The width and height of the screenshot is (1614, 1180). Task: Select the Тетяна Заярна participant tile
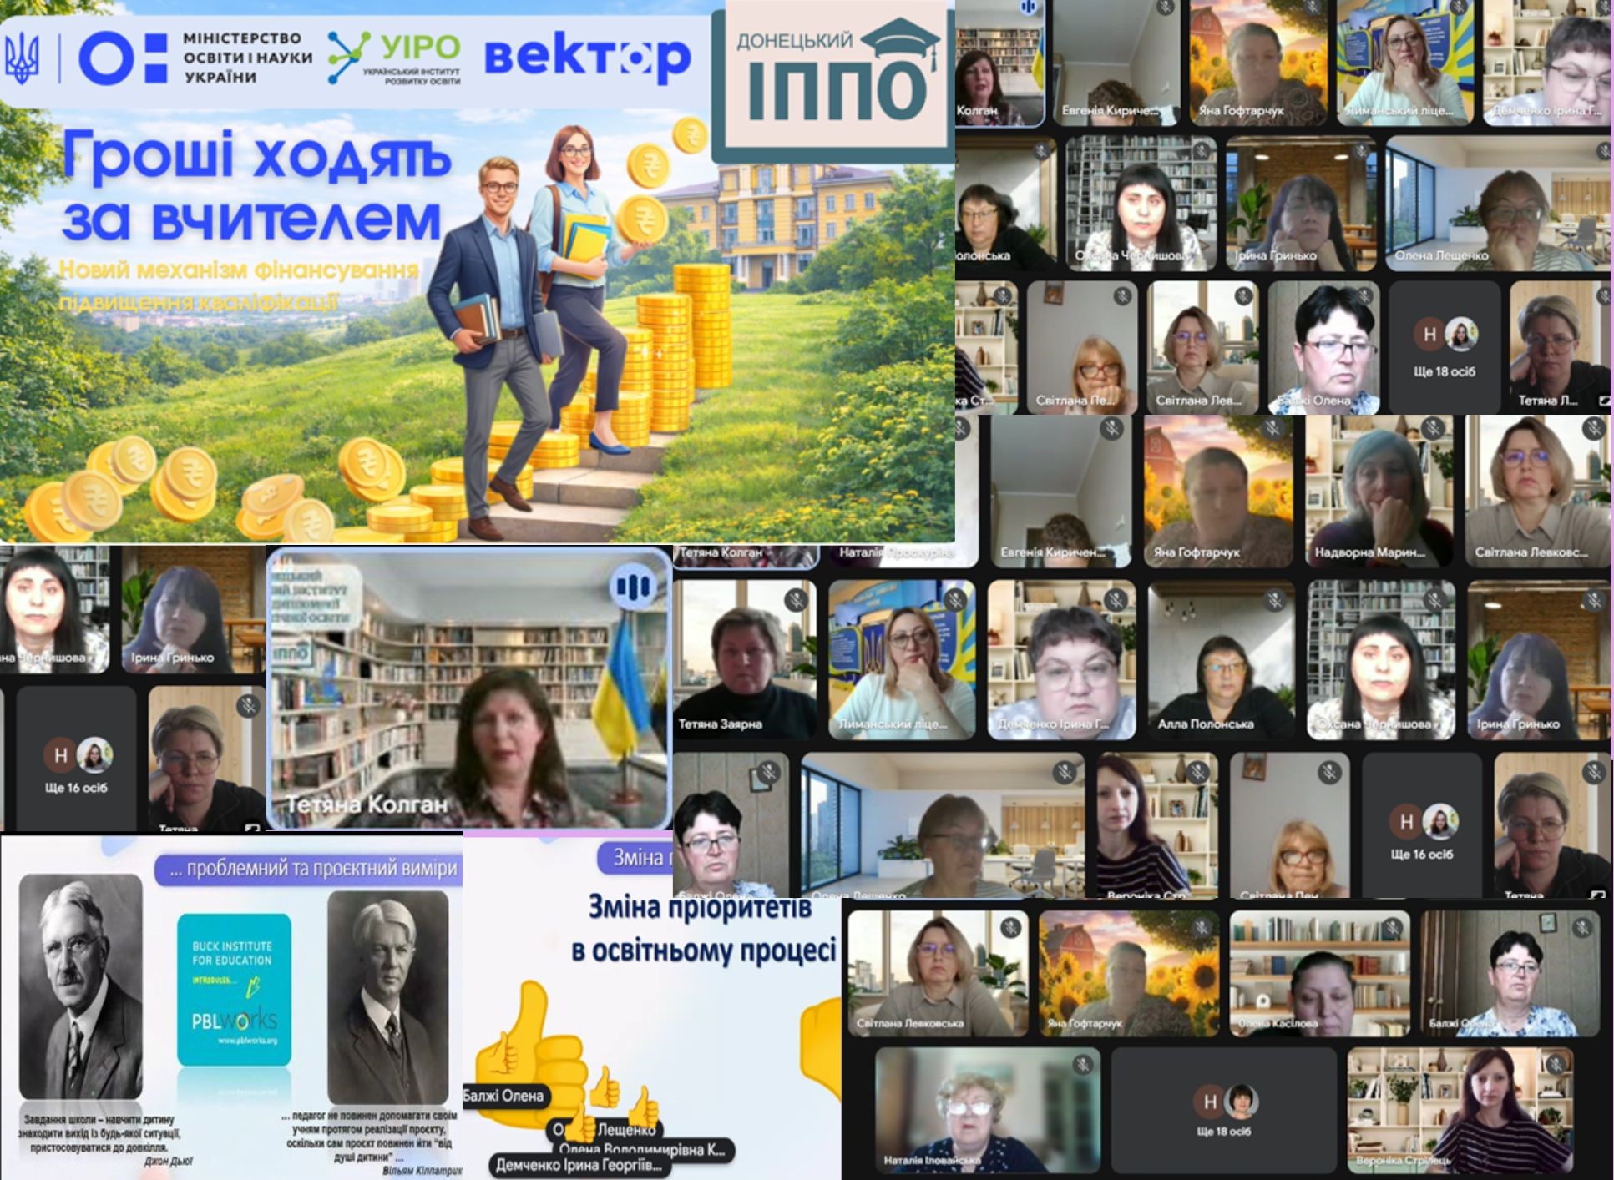(x=745, y=660)
